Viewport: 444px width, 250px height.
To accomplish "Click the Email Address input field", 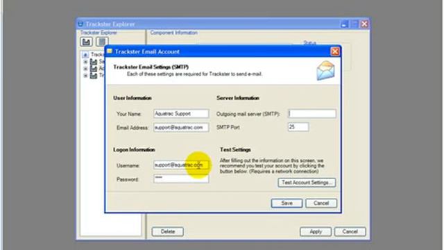I will coord(181,127).
